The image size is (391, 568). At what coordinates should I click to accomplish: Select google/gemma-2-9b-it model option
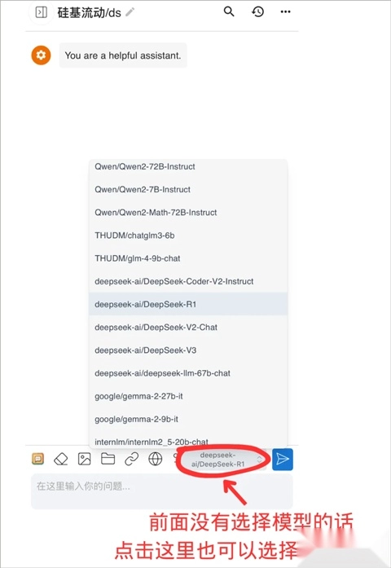[x=188, y=419]
